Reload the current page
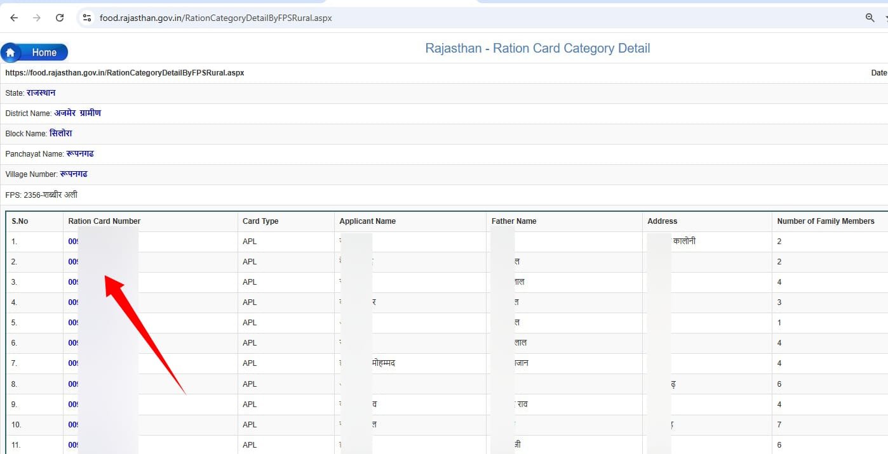888x454 pixels. (x=60, y=18)
